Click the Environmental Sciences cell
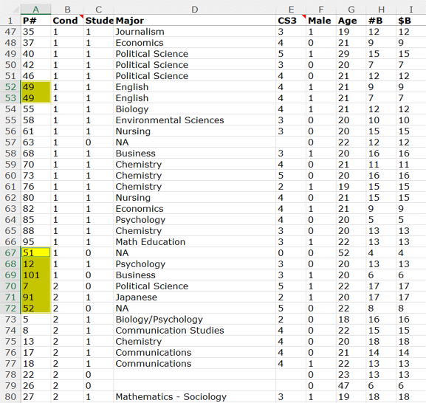426x403 pixels. click(194, 120)
